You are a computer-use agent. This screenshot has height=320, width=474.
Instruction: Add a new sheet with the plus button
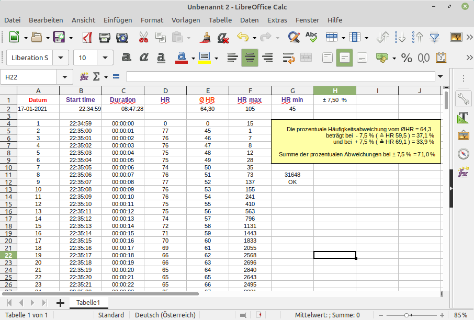pyautogui.click(x=61, y=303)
